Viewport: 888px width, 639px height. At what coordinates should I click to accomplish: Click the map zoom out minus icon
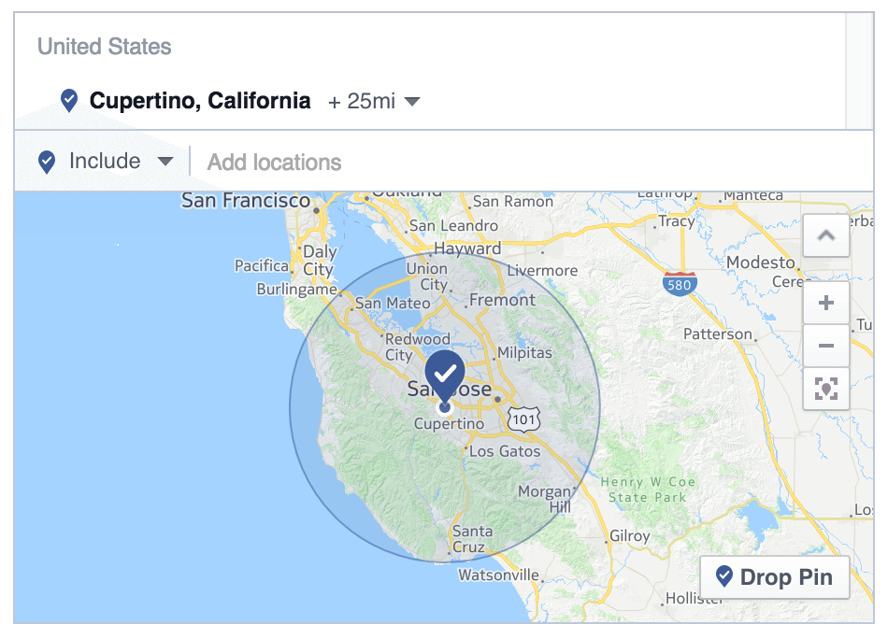click(x=826, y=346)
